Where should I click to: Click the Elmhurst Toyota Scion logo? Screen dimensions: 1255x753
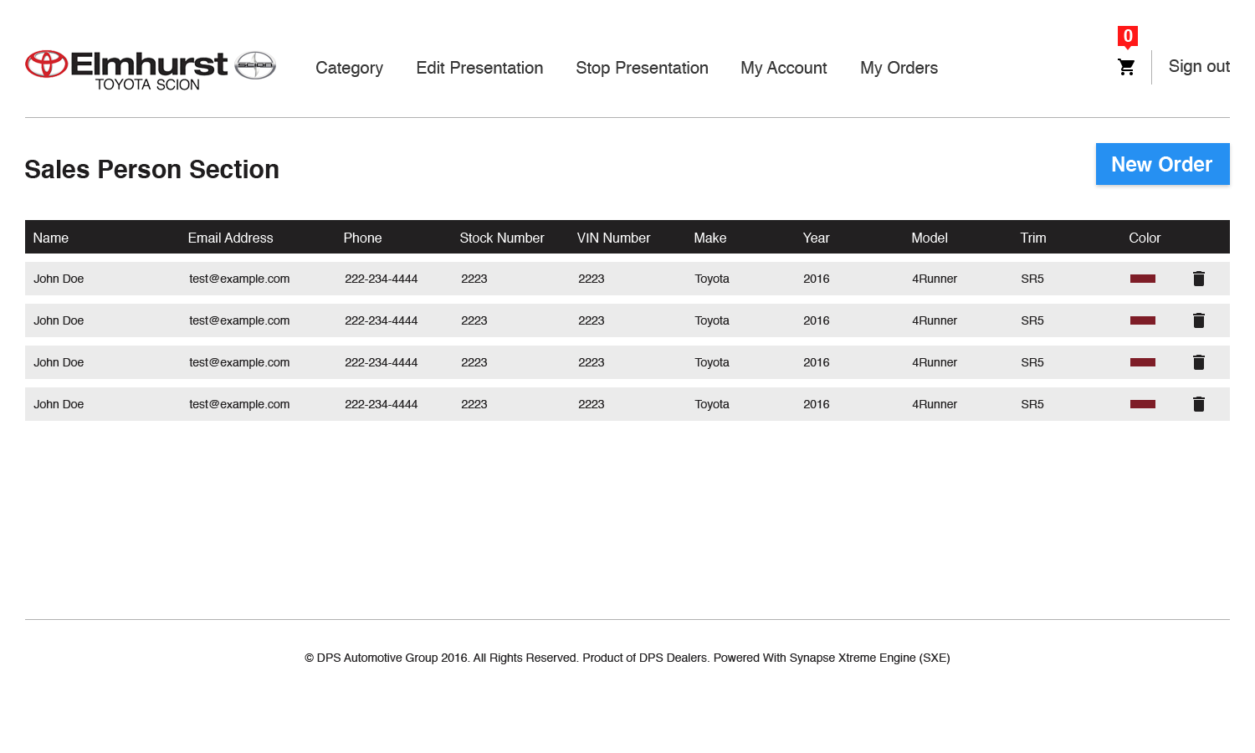click(x=151, y=69)
